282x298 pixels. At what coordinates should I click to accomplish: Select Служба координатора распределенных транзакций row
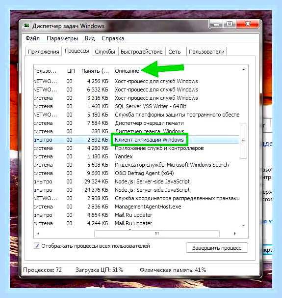pyautogui.click(x=136, y=198)
